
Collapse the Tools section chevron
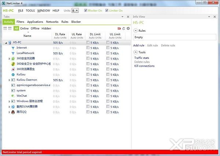coord(135,52)
